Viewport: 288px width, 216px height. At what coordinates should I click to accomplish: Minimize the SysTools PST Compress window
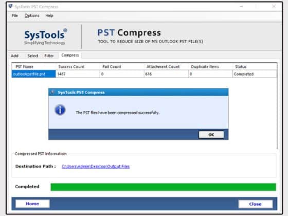click(x=241, y=6)
